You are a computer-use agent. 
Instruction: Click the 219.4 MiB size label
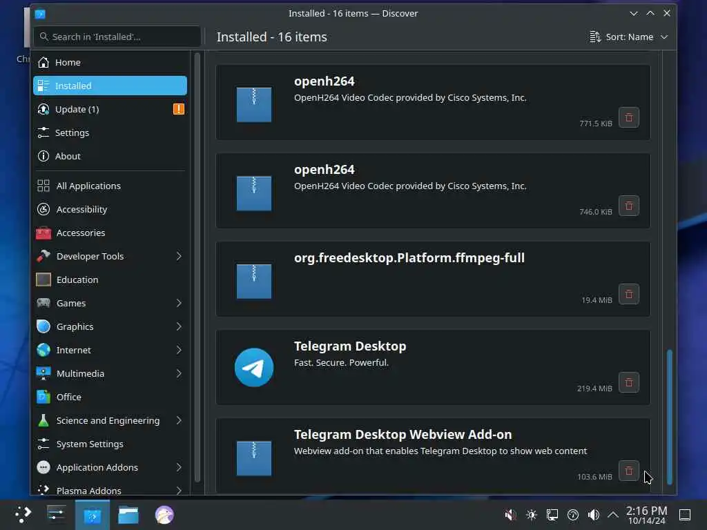(594, 389)
